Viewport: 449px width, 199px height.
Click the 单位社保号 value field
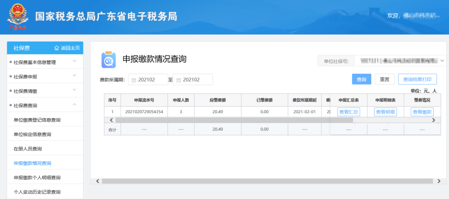[400, 61]
